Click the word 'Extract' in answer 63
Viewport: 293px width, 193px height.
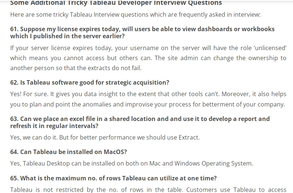click(x=189, y=137)
